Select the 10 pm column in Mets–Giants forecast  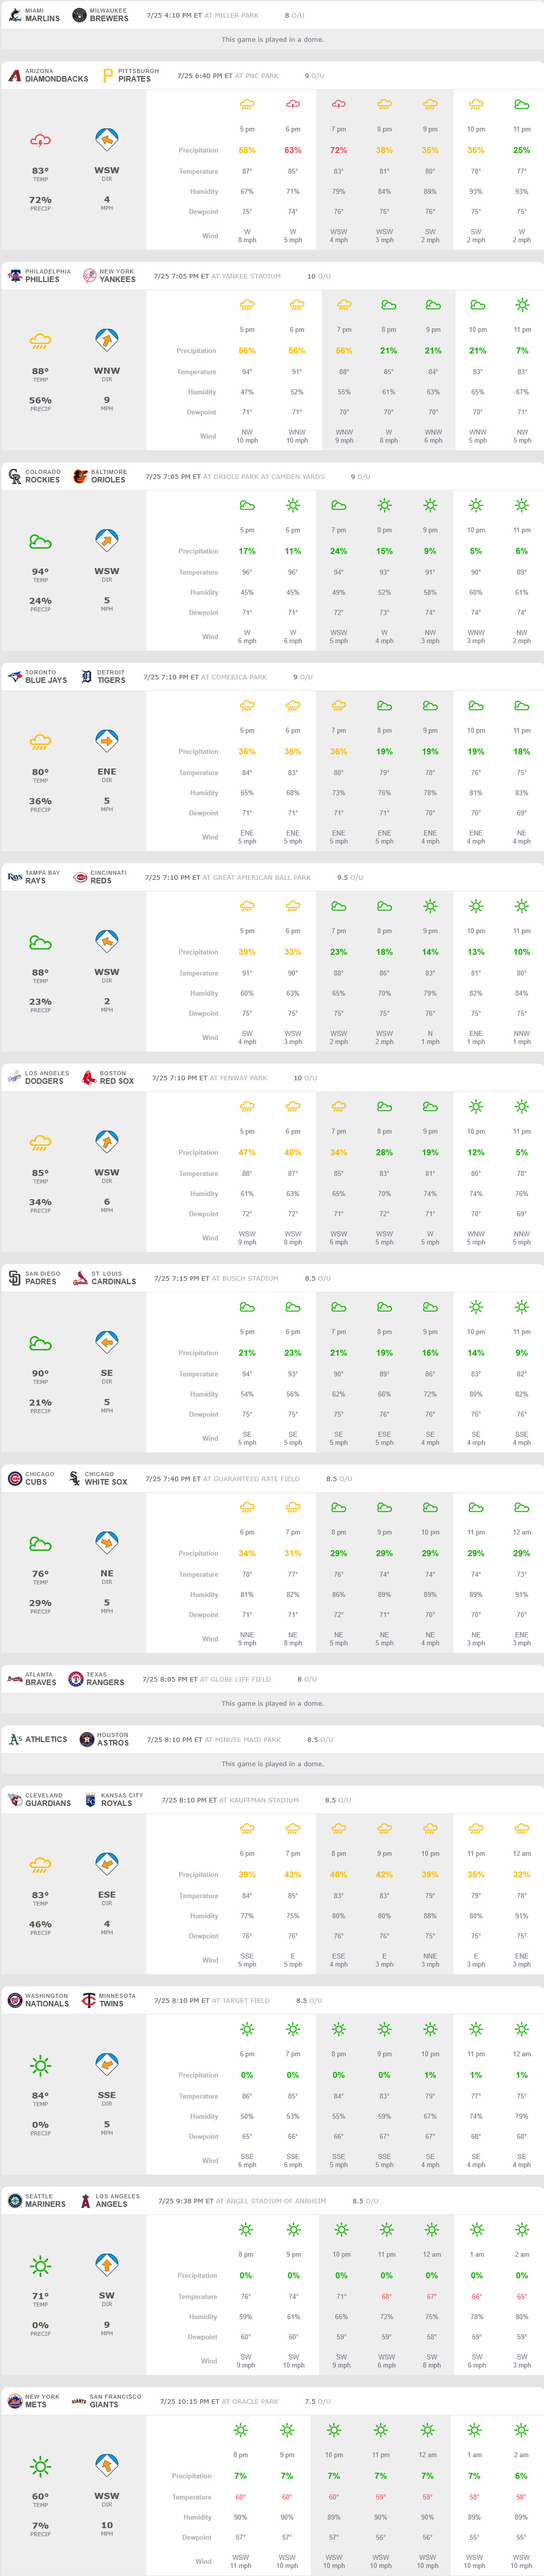click(x=334, y=2493)
